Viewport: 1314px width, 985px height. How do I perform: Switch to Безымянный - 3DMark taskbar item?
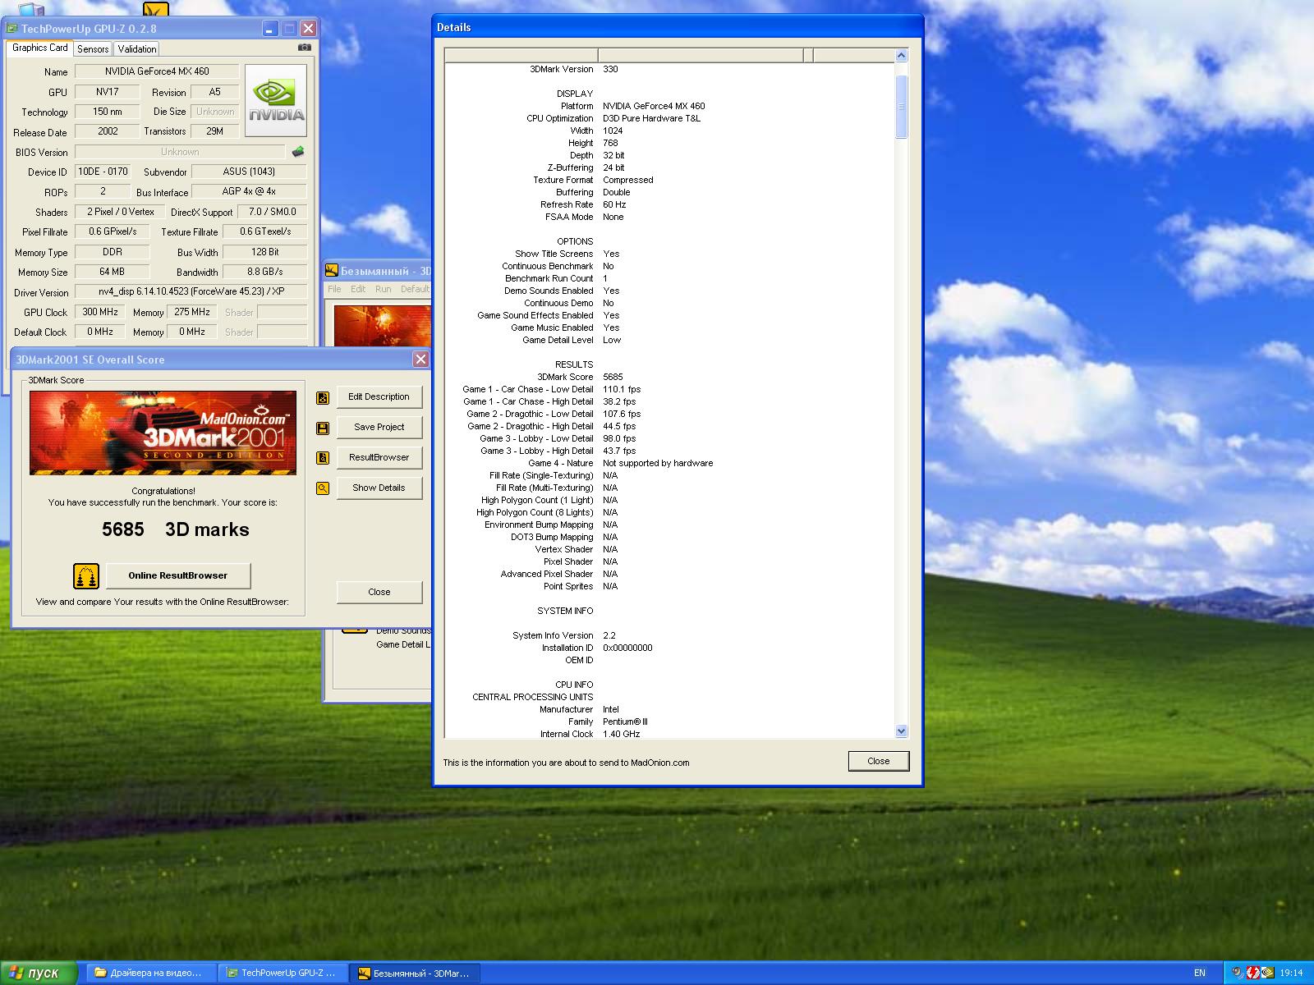coord(415,973)
